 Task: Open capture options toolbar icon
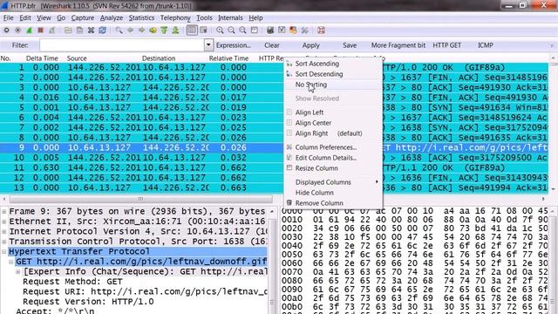click(17, 31)
